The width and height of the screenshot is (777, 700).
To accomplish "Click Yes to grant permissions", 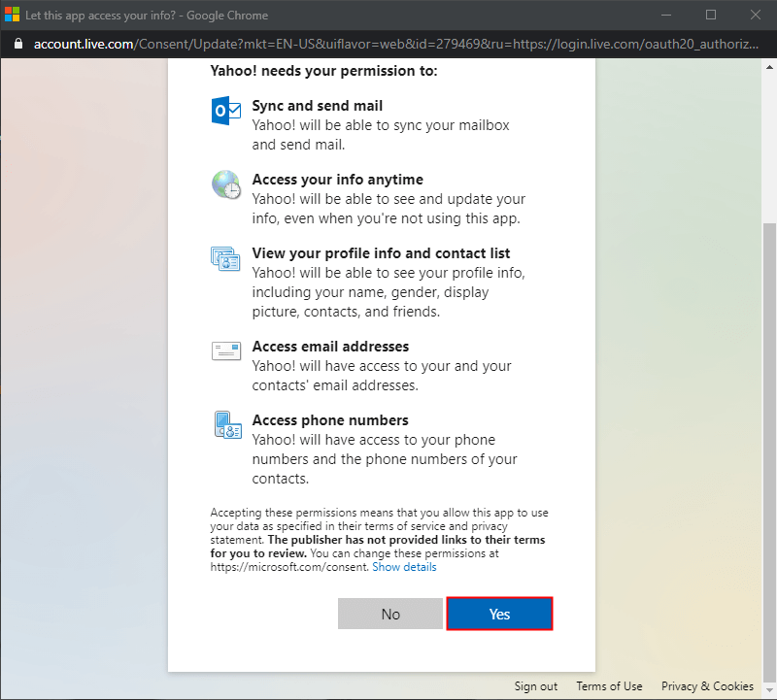I will (499, 614).
